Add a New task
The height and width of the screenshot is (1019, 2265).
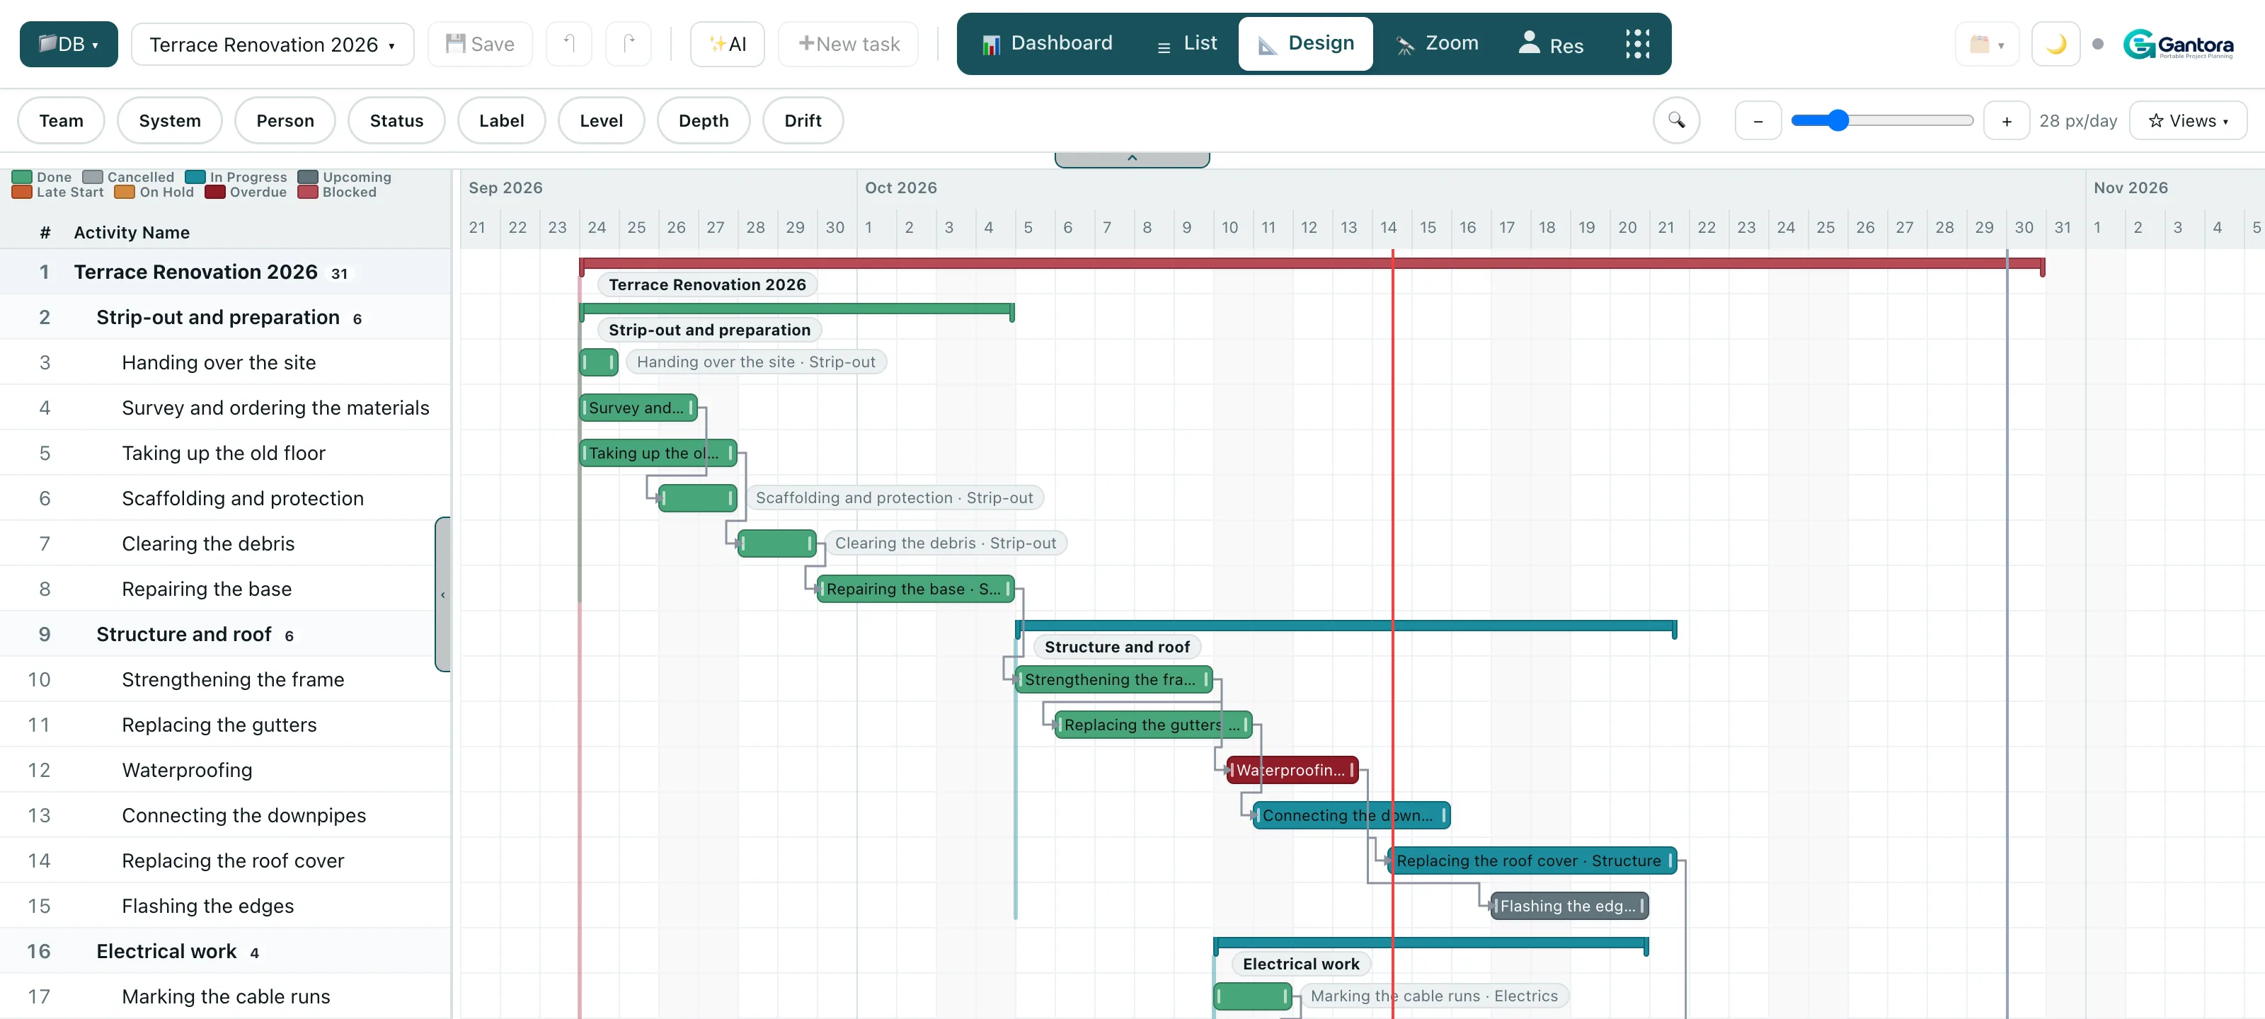point(849,44)
